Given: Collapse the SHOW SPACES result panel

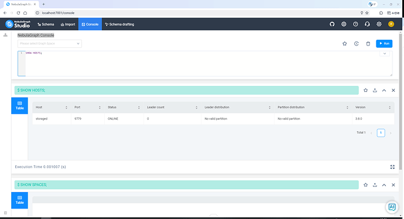Looking at the screenshot, I should 384,185.
